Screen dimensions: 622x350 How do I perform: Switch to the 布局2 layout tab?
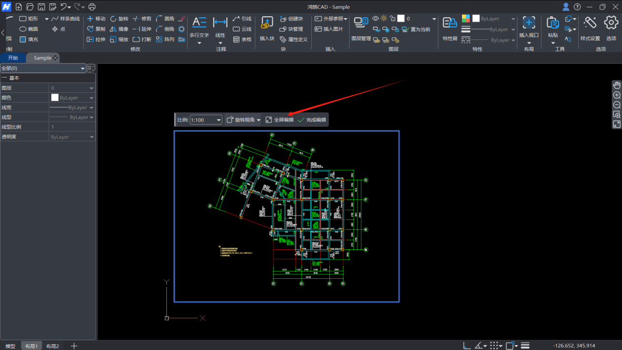point(53,346)
